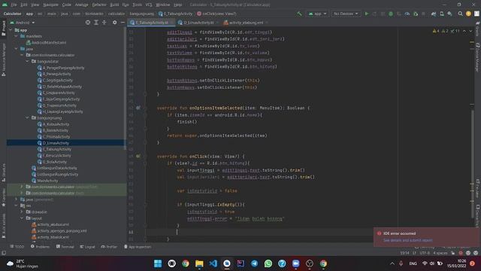Open the VCS menu
The image size is (481, 271).
coord(149,5)
